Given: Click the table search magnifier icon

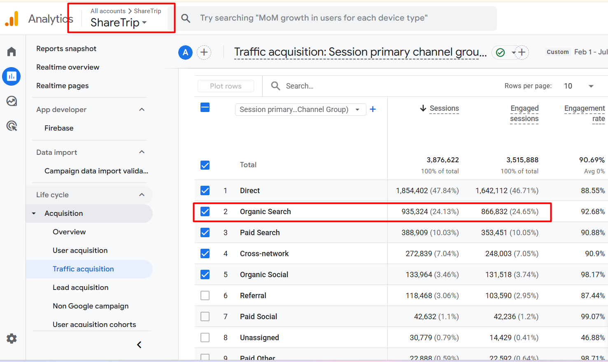Looking at the screenshot, I should (275, 86).
